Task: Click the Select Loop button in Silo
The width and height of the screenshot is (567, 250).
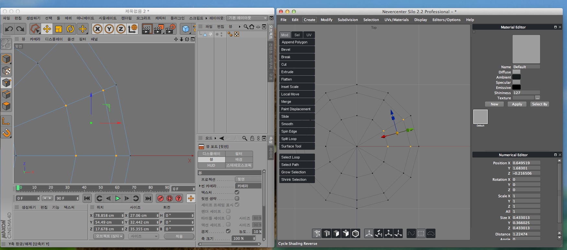Action: pos(297,157)
